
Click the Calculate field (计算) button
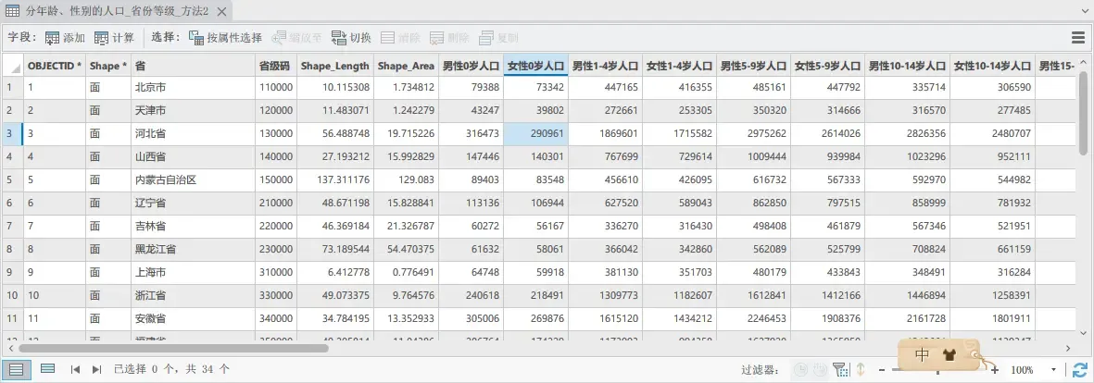(114, 38)
